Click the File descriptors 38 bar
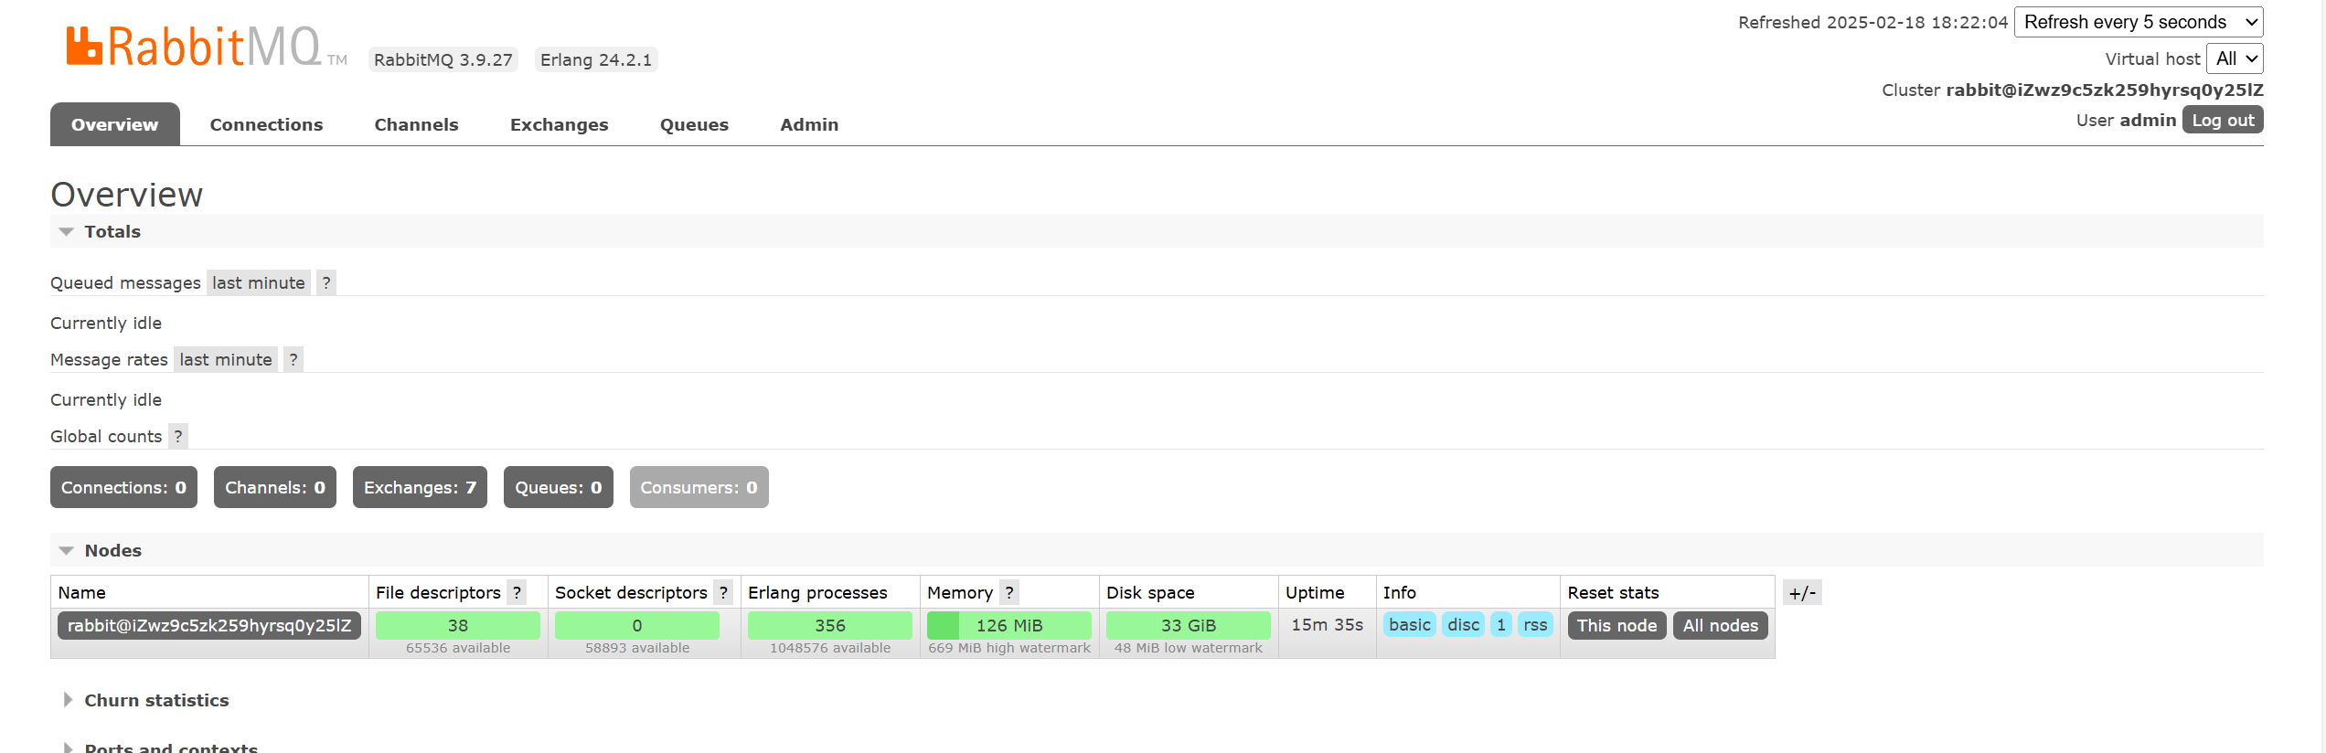Image resolution: width=2326 pixels, height=753 pixels. [x=458, y=625]
